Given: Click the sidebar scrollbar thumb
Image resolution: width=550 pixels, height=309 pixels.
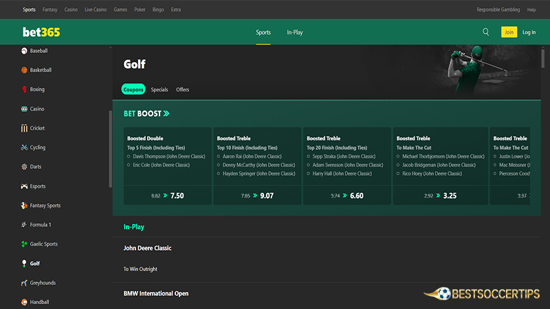Looking at the screenshot, I should click(x=111, y=149).
